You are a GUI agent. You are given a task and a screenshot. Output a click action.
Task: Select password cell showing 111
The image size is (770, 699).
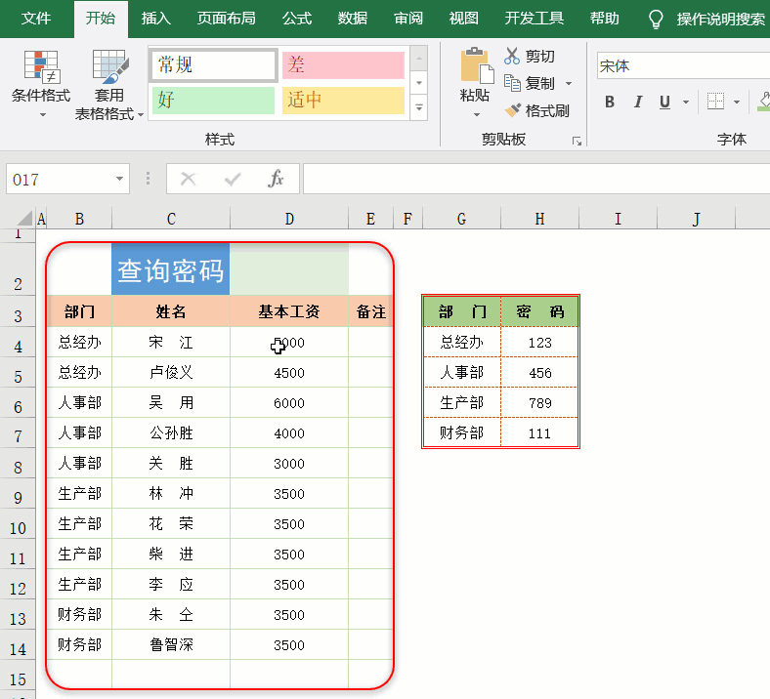click(x=539, y=433)
